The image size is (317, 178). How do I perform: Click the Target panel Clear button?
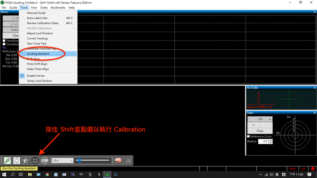pyautogui.click(x=260, y=131)
